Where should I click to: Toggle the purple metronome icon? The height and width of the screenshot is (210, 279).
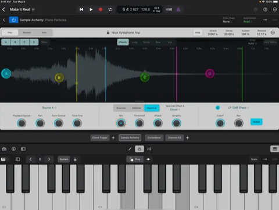click(178, 9)
